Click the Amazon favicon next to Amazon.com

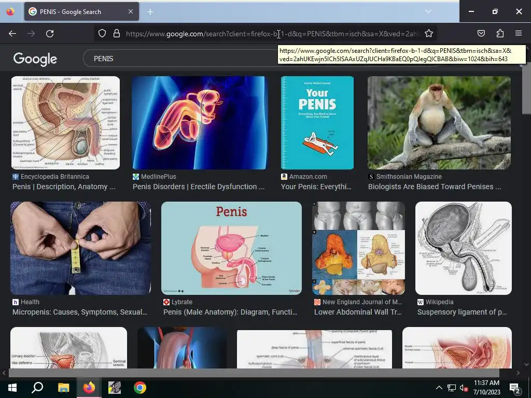pyautogui.click(x=284, y=177)
